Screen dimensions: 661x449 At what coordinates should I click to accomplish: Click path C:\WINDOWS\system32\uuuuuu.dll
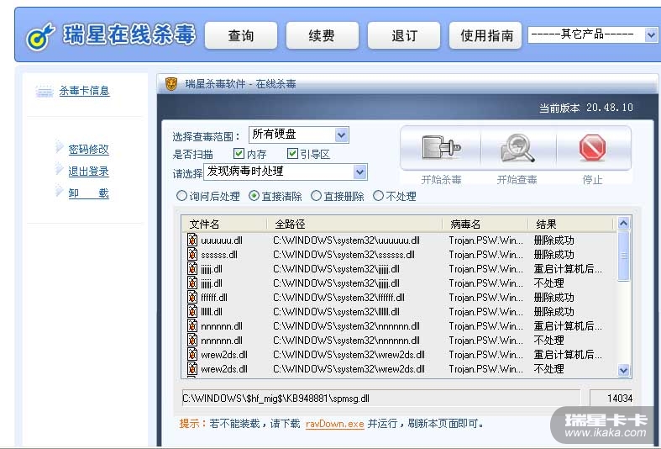pyautogui.click(x=346, y=240)
